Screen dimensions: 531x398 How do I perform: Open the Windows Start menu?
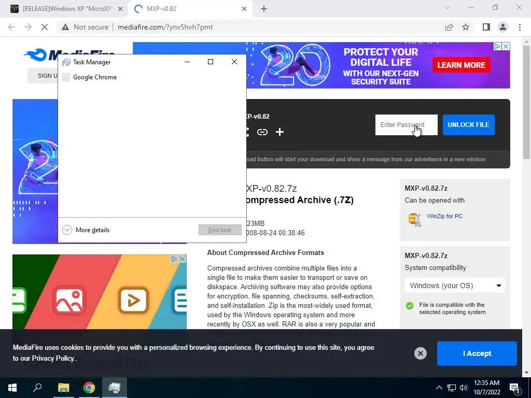coord(12,388)
